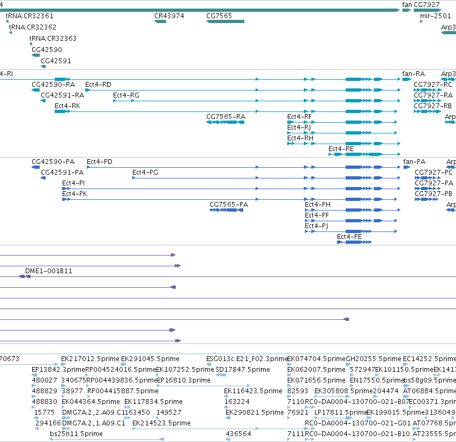Click protein CG42591-PA label
The width and height of the screenshot is (456, 442).
[x=62, y=173]
